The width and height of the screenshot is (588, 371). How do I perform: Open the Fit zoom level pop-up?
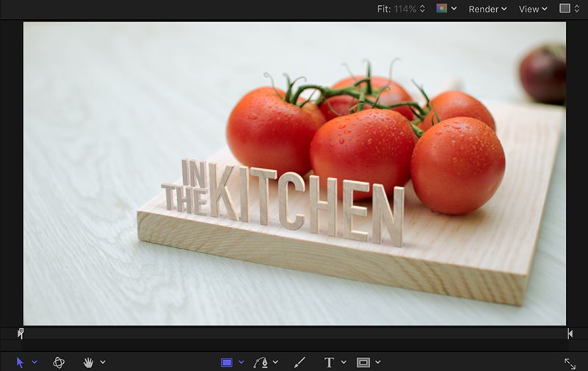click(401, 9)
